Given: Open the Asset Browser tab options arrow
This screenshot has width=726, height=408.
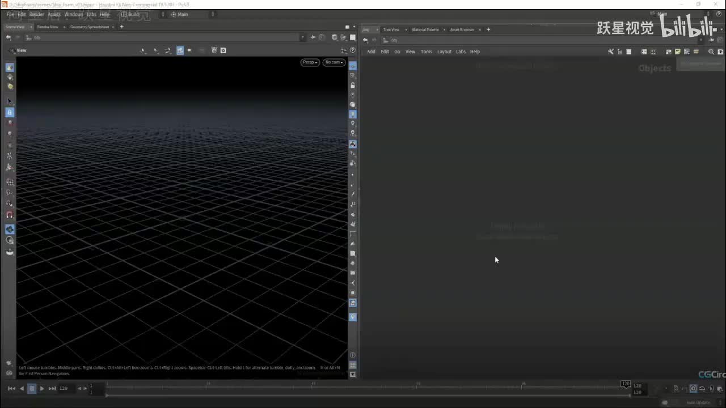Looking at the screenshot, I should click(x=480, y=29).
